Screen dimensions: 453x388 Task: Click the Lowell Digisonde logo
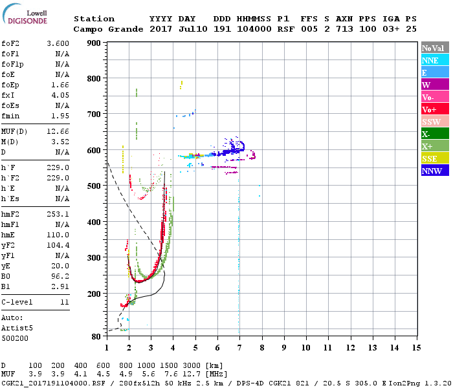[x=25, y=14]
